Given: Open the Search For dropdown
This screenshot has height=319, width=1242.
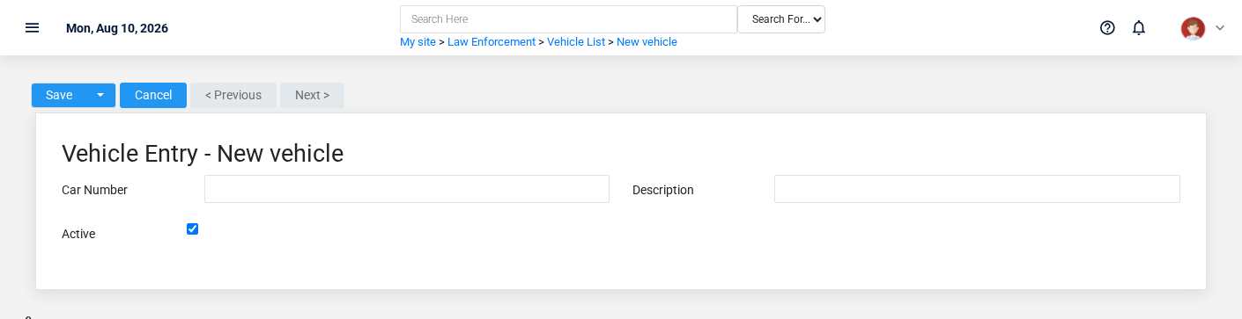Looking at the screenshot, I should click(x=781, y=19).
